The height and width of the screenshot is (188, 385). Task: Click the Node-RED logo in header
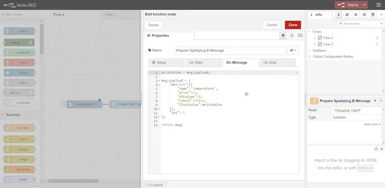(10, 5)
